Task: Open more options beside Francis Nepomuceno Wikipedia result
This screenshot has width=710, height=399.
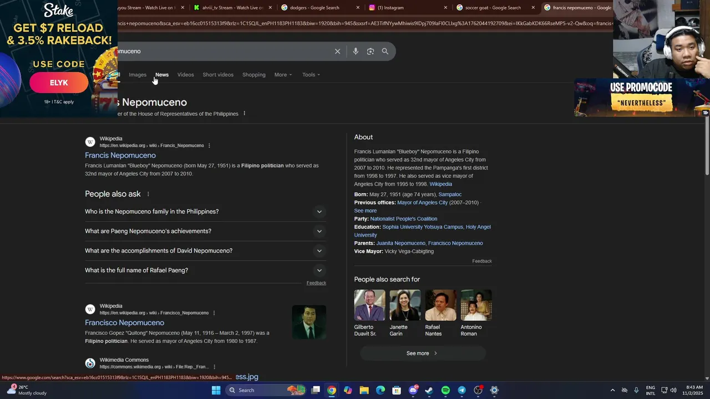Action: (x=209, y=146)
